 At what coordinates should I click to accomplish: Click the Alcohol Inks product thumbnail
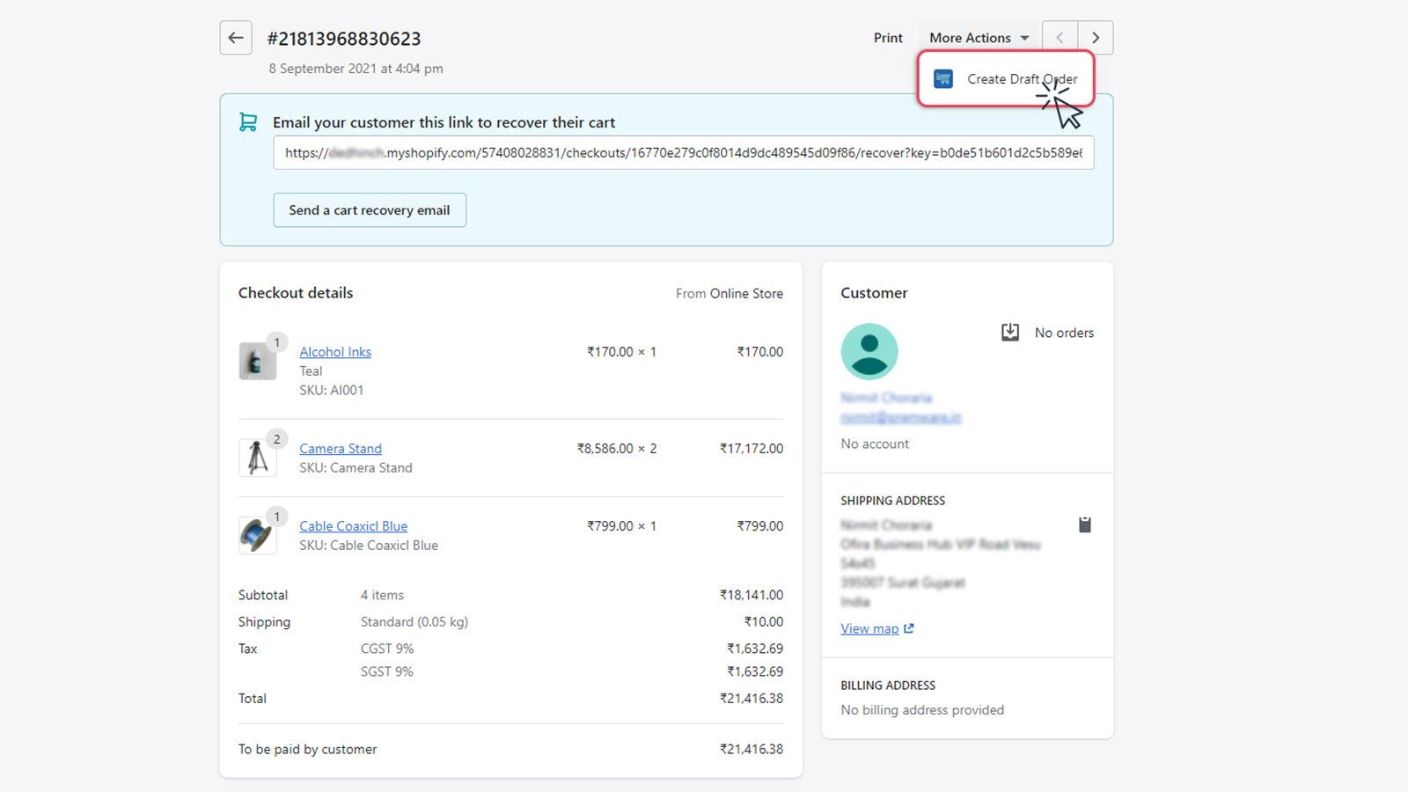click(x=257, y=361)
